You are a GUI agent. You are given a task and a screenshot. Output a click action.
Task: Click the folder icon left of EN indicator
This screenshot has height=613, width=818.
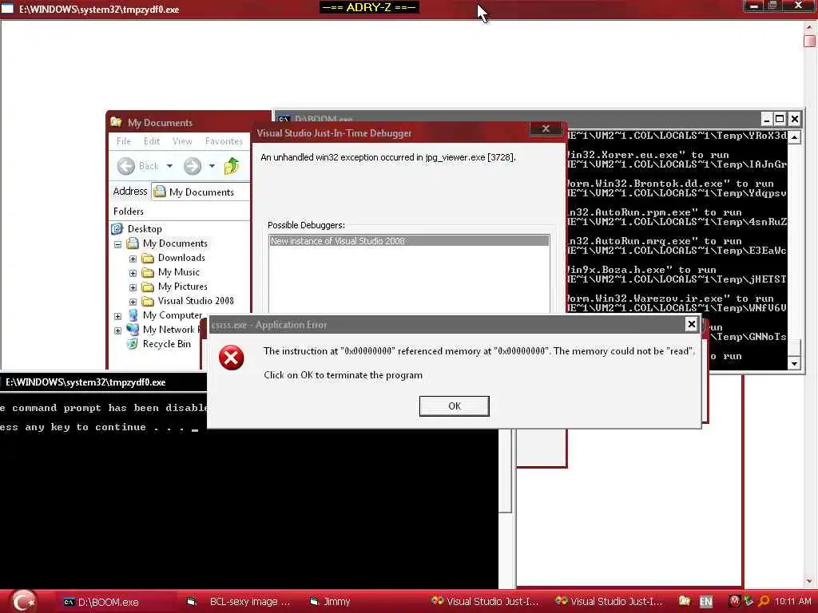pos(685,602)
